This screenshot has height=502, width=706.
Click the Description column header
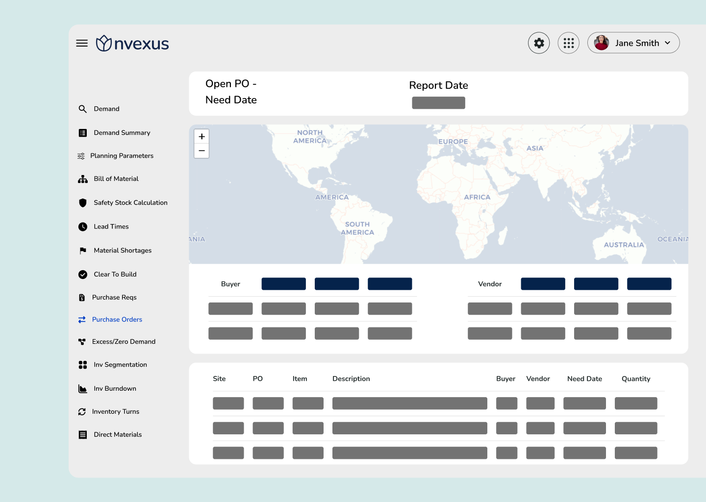click(351, 379)
